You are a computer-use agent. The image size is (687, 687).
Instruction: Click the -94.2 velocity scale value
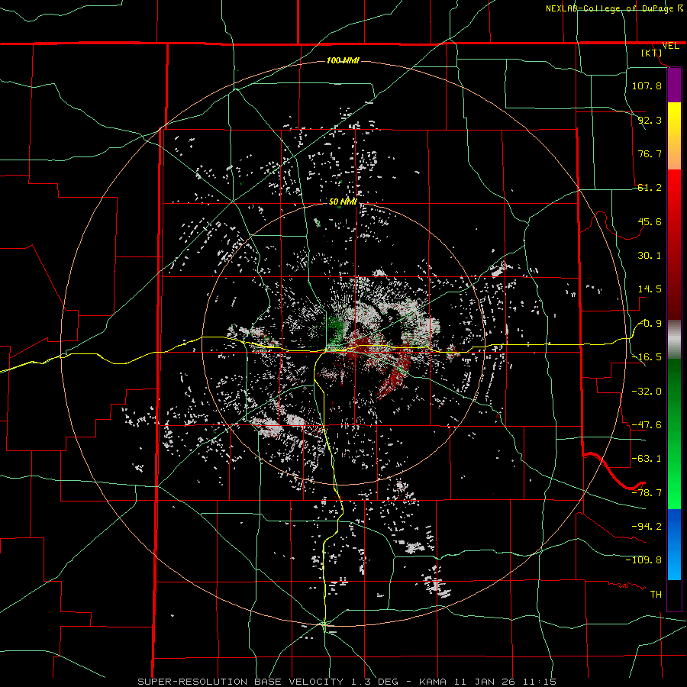tap(647, 526)
